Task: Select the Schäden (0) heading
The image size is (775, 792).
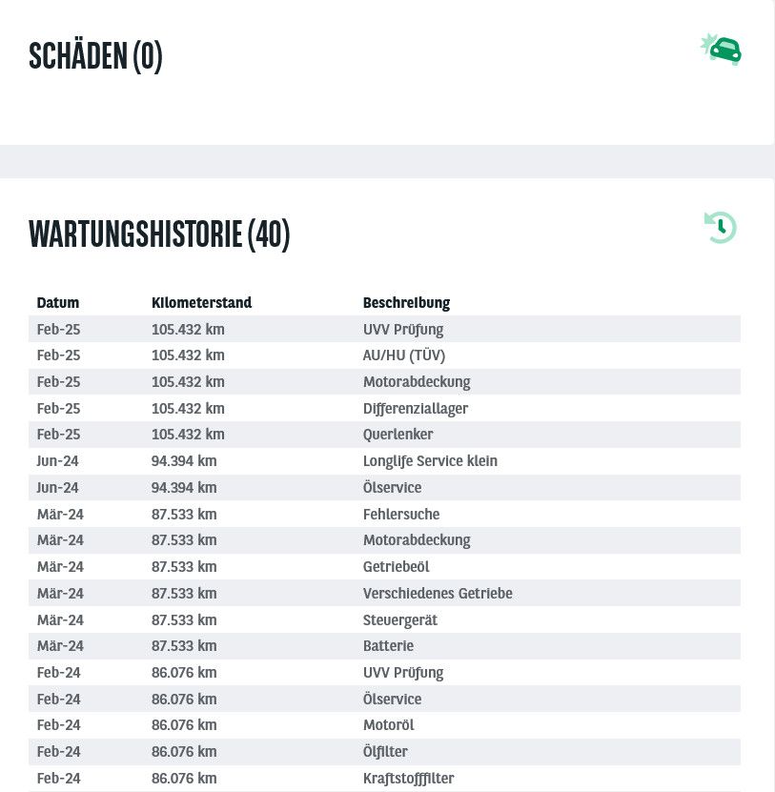Action: tap(95, 56)
